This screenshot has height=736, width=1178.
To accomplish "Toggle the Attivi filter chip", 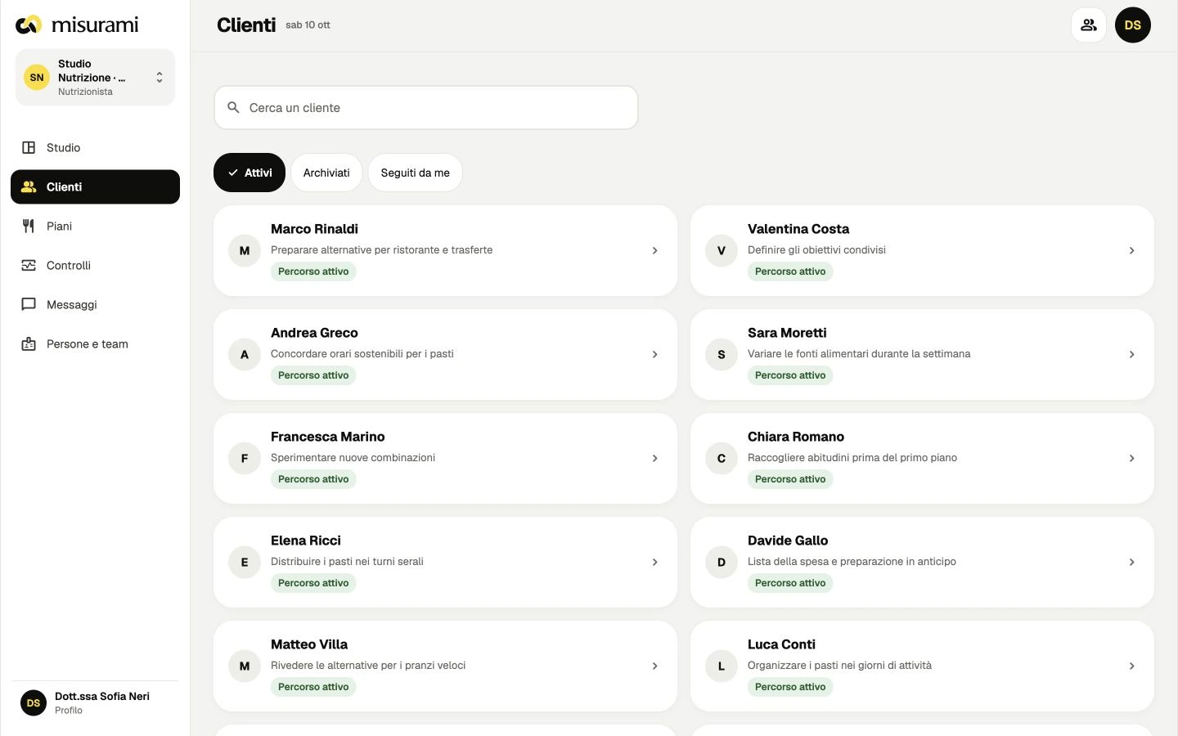I will [250, 173].
